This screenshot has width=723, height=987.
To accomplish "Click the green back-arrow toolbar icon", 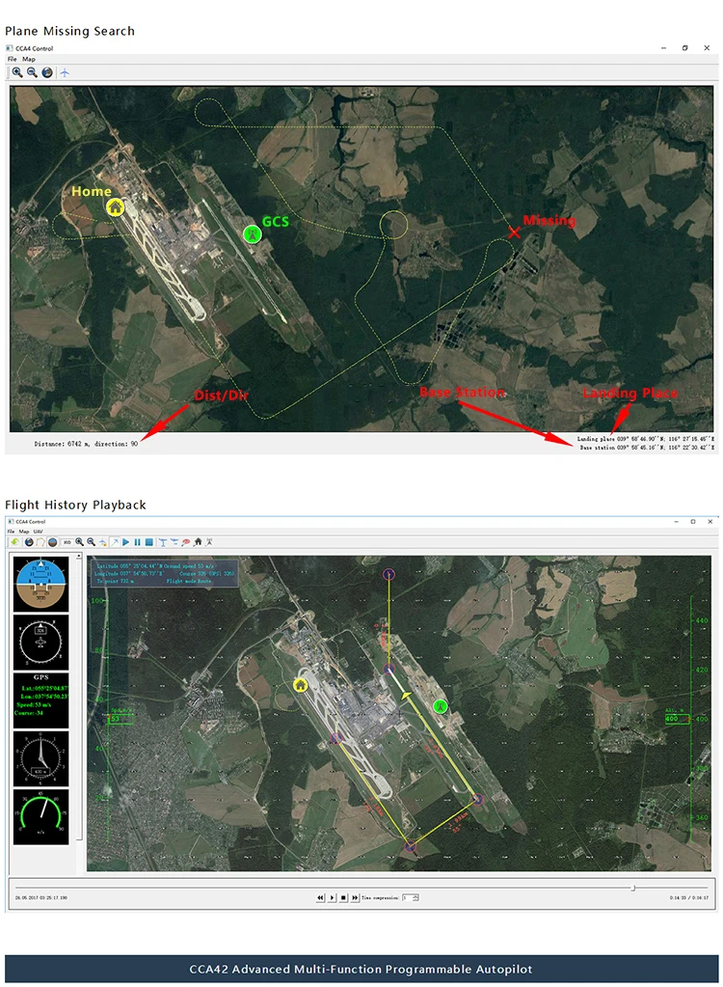I will 15,542.
